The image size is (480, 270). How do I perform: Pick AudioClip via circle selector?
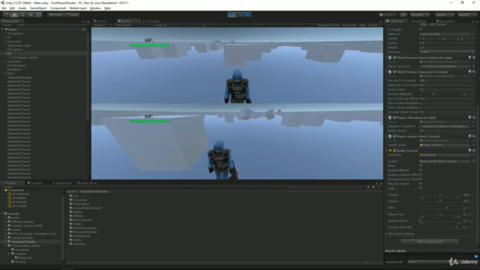point(473,155)
